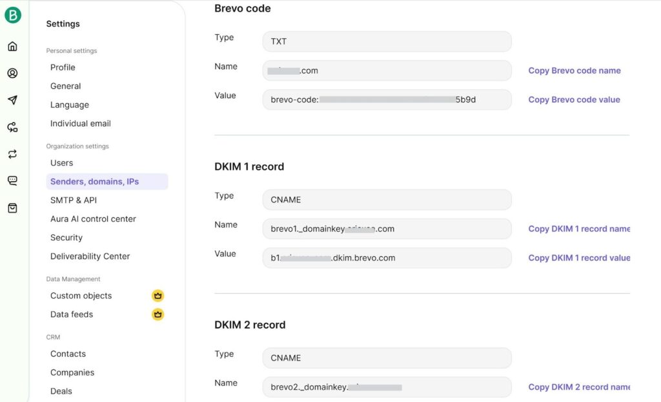Viewport: 661px width, 402px height.
Task: Click the Automations flow icon
Action: click(12, 127)
